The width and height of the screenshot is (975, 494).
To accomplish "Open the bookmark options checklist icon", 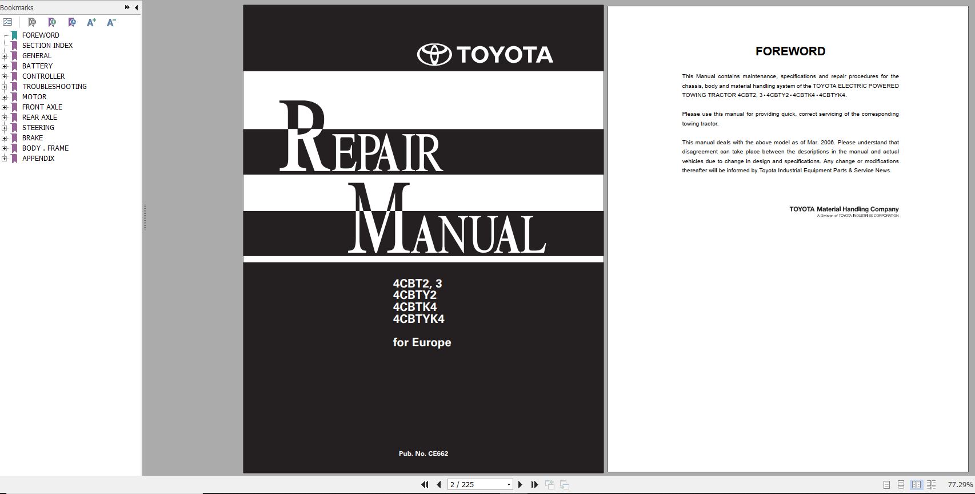I will pyautogui.click(x=7, y=22).
